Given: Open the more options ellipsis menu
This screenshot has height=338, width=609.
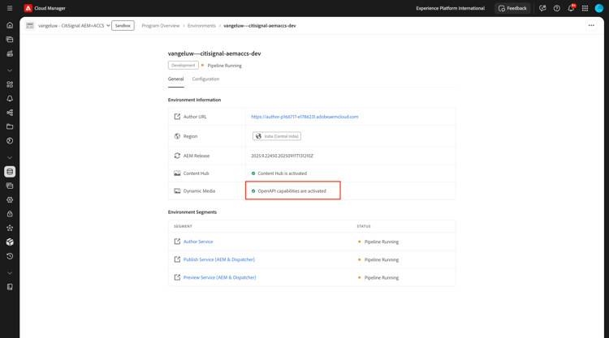Looking at the screenshot, I should point(591,26).
